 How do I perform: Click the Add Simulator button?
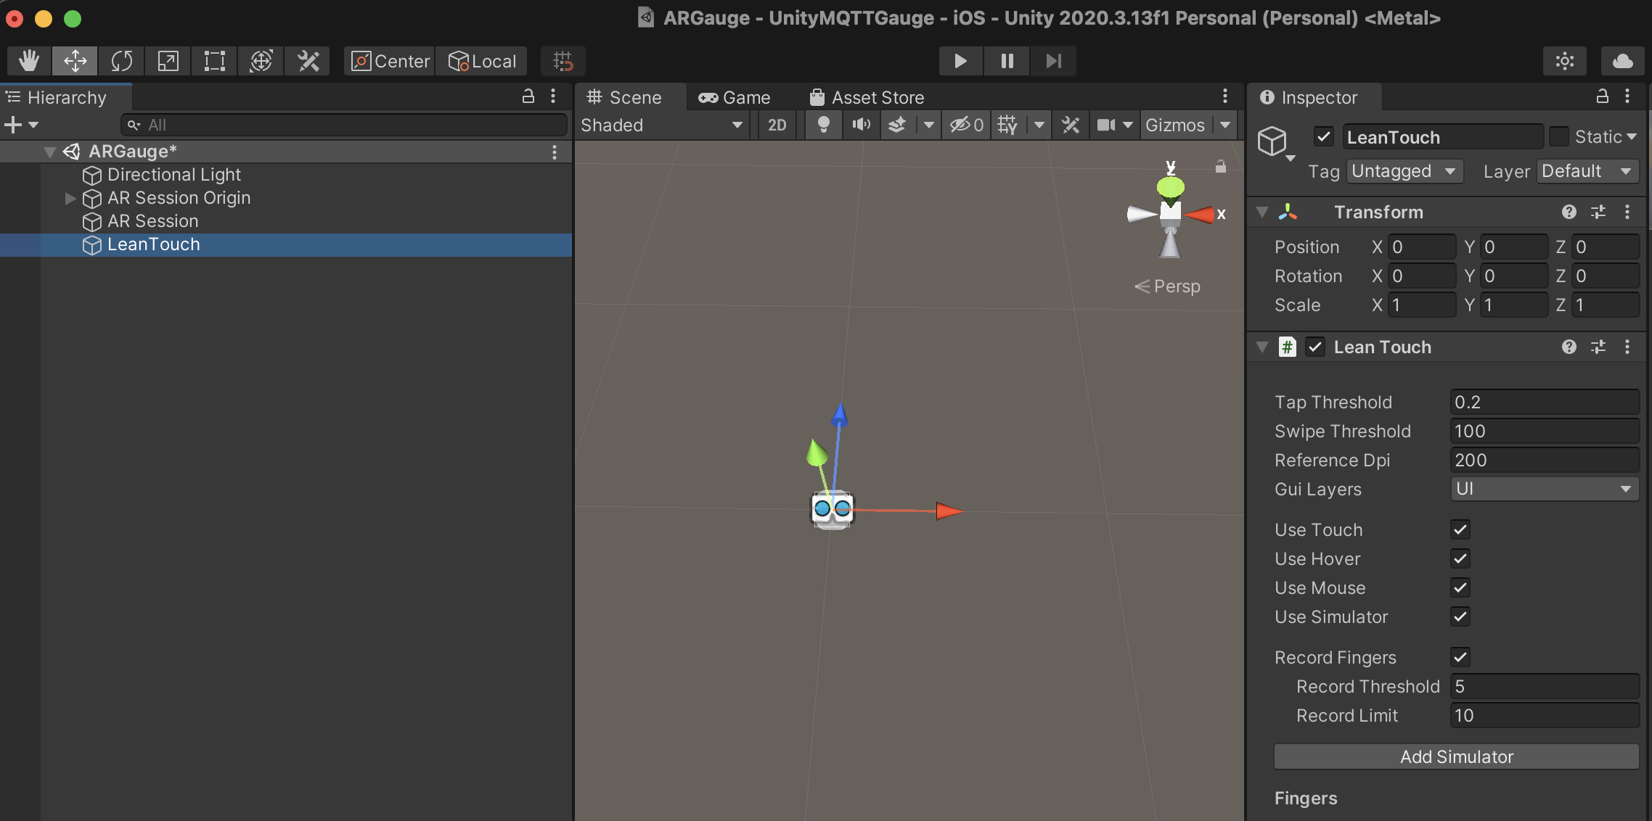[x=1457, y=756]
